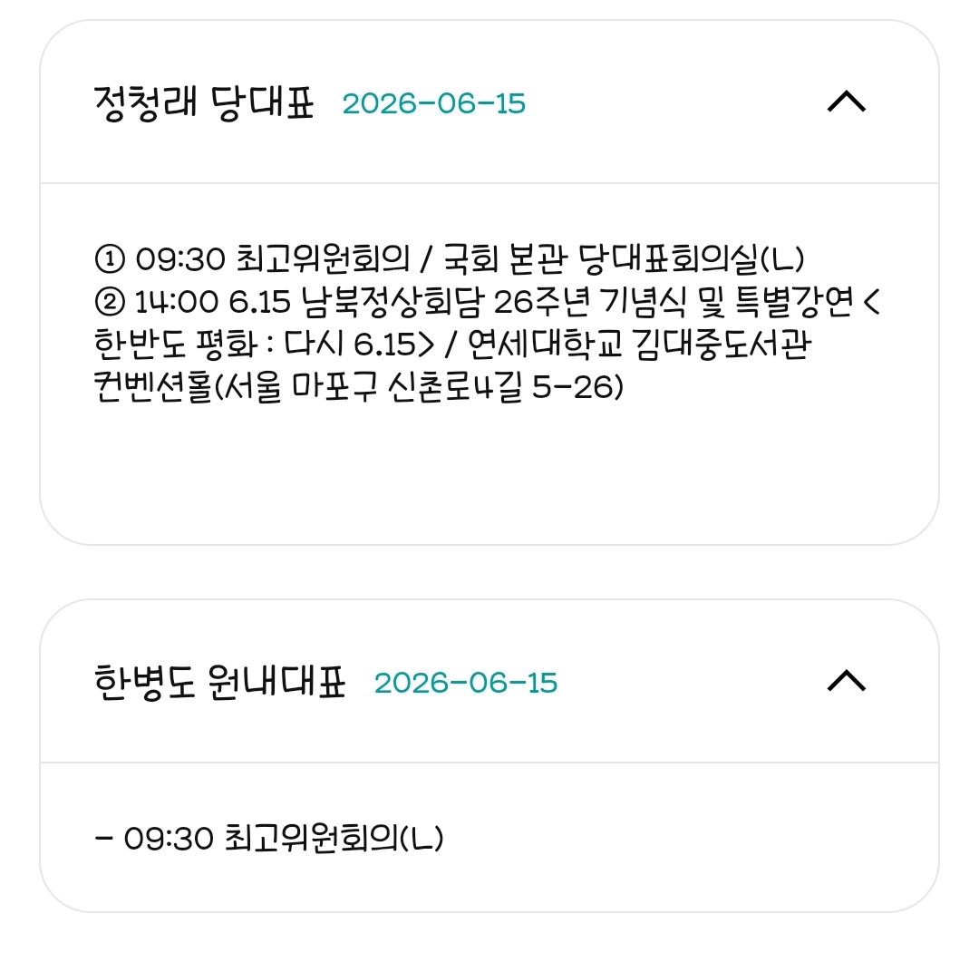
Task: Collapse the 정청래 당대표 schedule card
Action: (846, 102)
